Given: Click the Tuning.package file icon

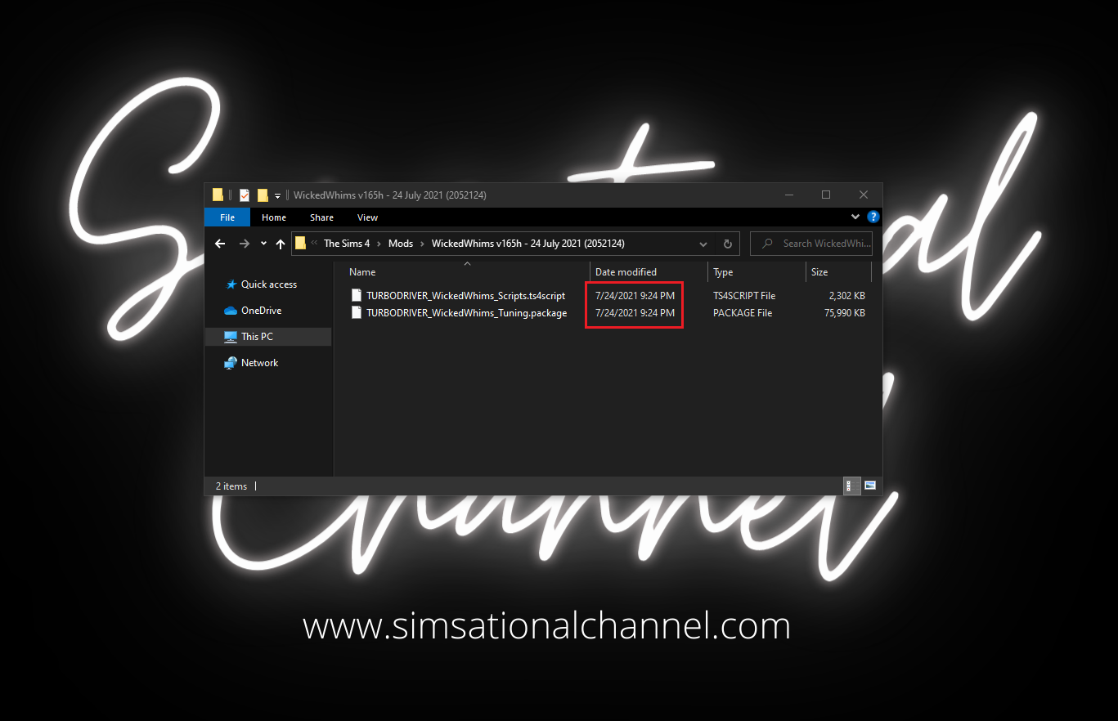Looking at the screenshot, I should (x=356, y=312).
